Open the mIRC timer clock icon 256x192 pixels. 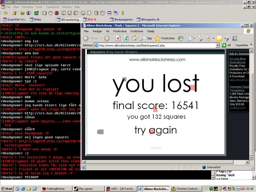click(x=50, y=13)
